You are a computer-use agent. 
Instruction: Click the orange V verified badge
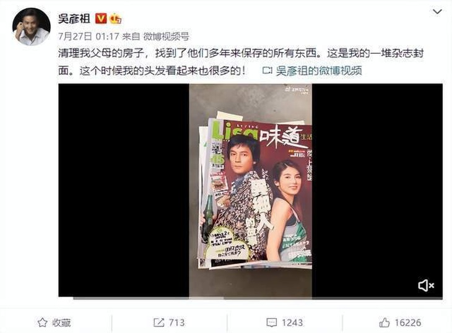[x=101, y=19]
